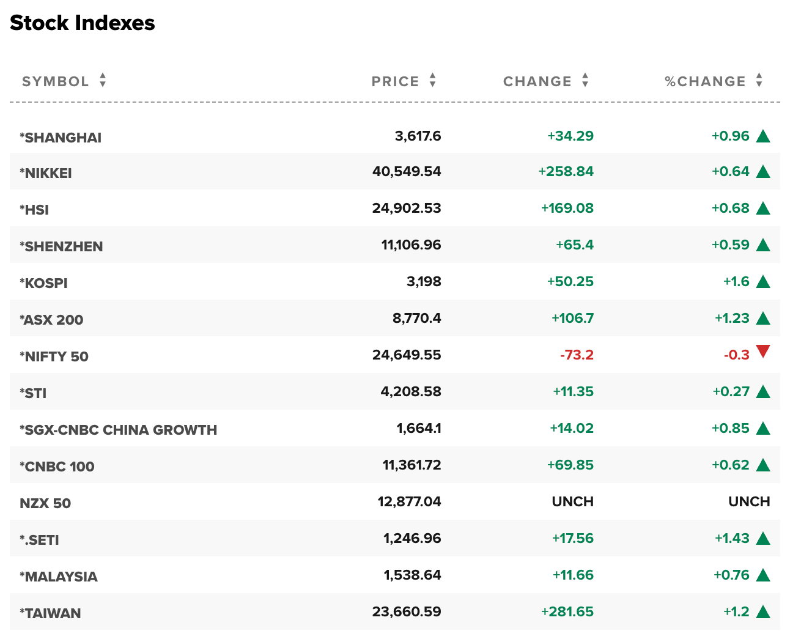790x631 pixels.
Task: Open the *SGX-CNBC CHINA GROWTH index
Action: click(x=118, y=430)
